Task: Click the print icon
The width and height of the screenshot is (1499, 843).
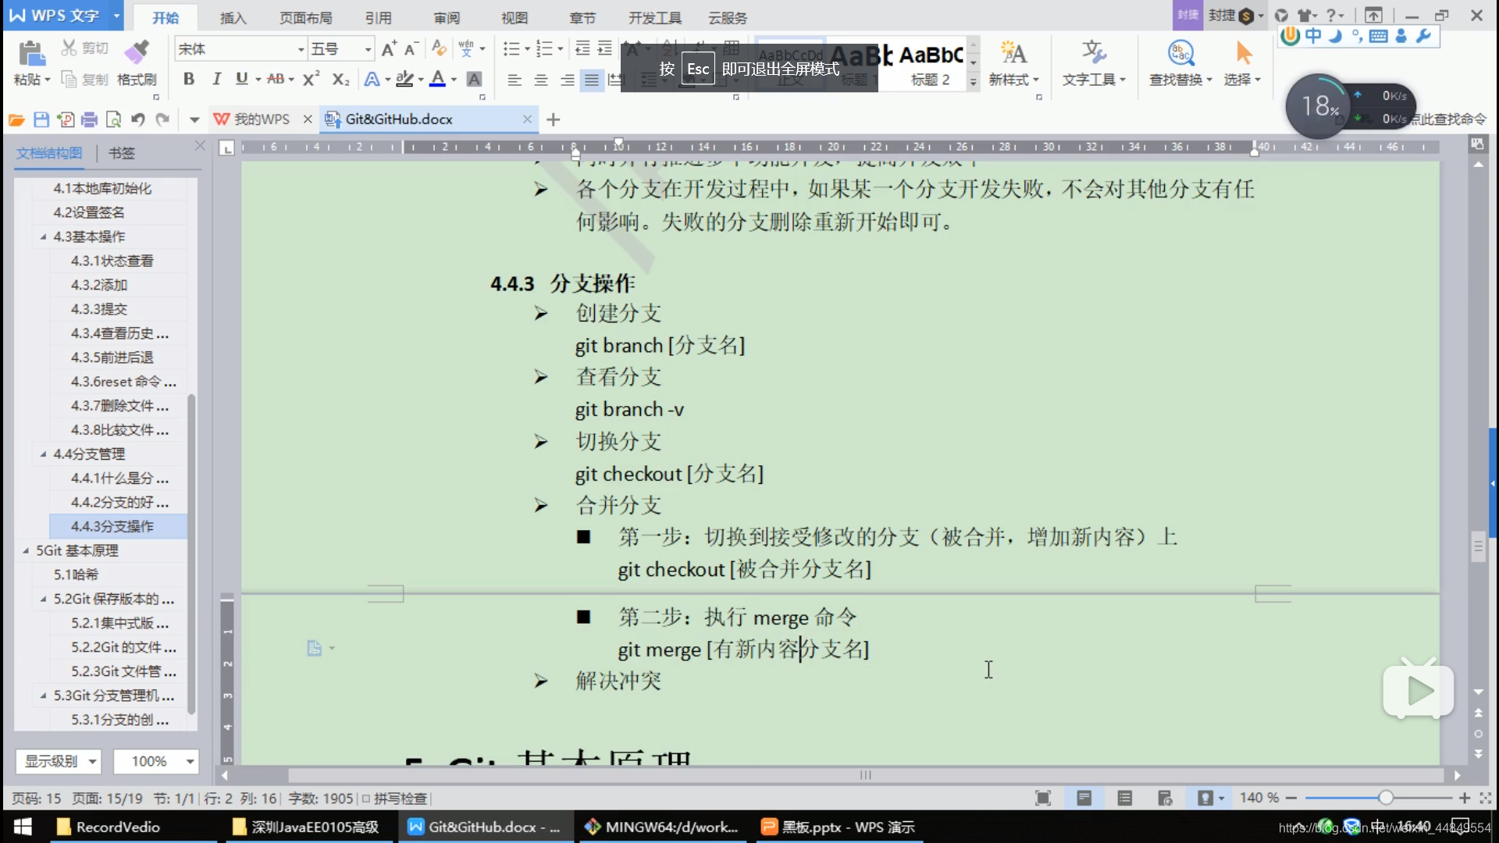Action: click(x=90, y=119)
